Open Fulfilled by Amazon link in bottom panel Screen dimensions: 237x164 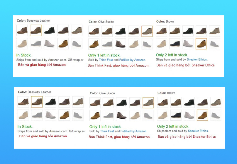pyautogui.click(x=133, y=131)
